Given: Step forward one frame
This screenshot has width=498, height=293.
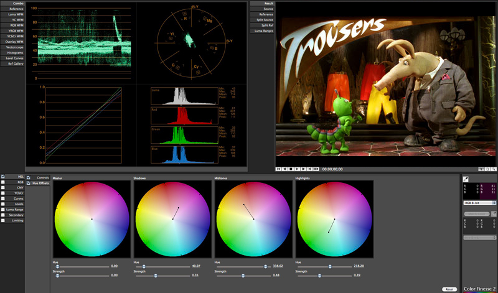Looking at the screenshot, I should pyautogui.click(x=303, y=169).
